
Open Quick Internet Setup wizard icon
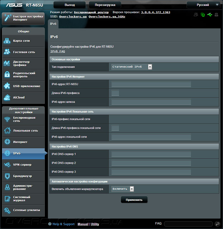tap(8, 18)
